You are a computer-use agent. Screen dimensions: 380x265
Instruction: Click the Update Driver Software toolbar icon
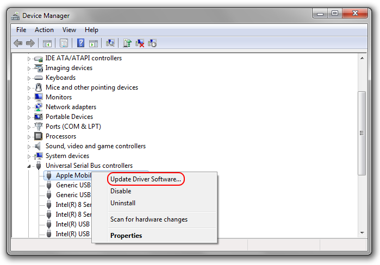pyautogui.click(x=127, y=43)
